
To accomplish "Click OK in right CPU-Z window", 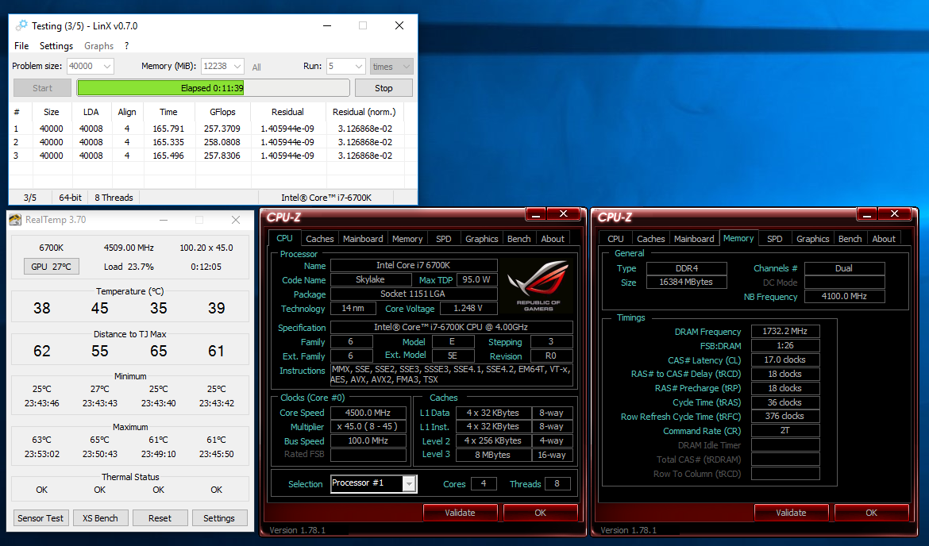I will [872, 513].
